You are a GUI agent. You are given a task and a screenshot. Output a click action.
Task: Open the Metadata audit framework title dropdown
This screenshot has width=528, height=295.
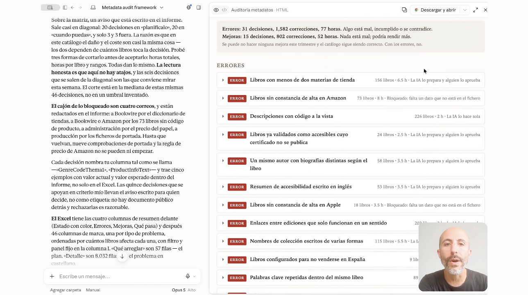point(132,7)
